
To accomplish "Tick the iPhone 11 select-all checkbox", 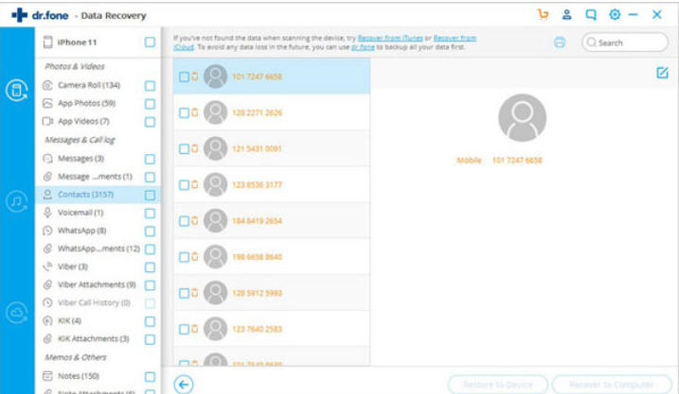I will [x=150, y=43].
